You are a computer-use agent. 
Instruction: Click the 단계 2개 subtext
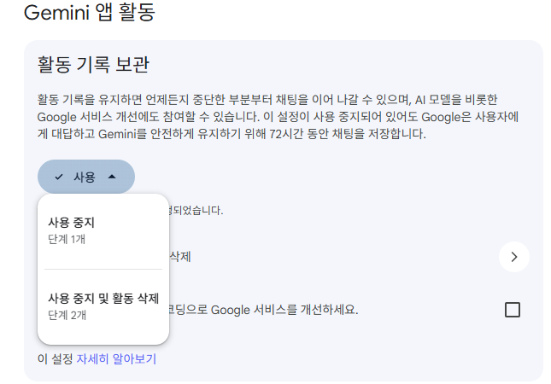(67, 315)
